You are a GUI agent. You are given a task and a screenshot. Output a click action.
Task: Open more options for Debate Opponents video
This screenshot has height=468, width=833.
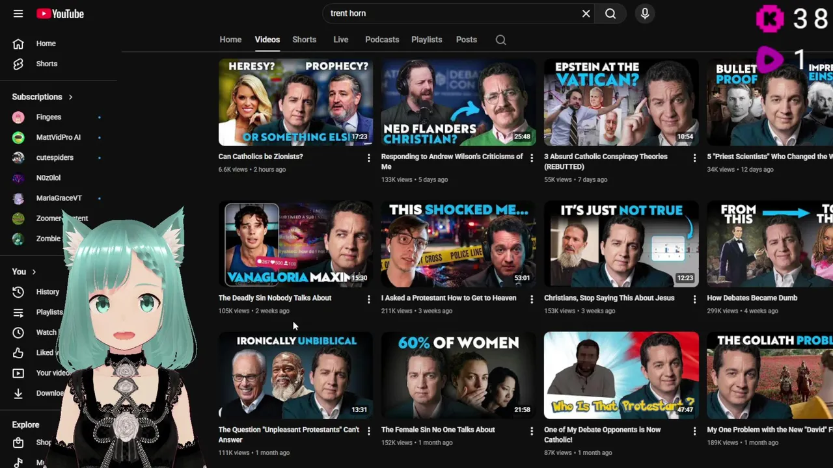click(x=694, y=431)
